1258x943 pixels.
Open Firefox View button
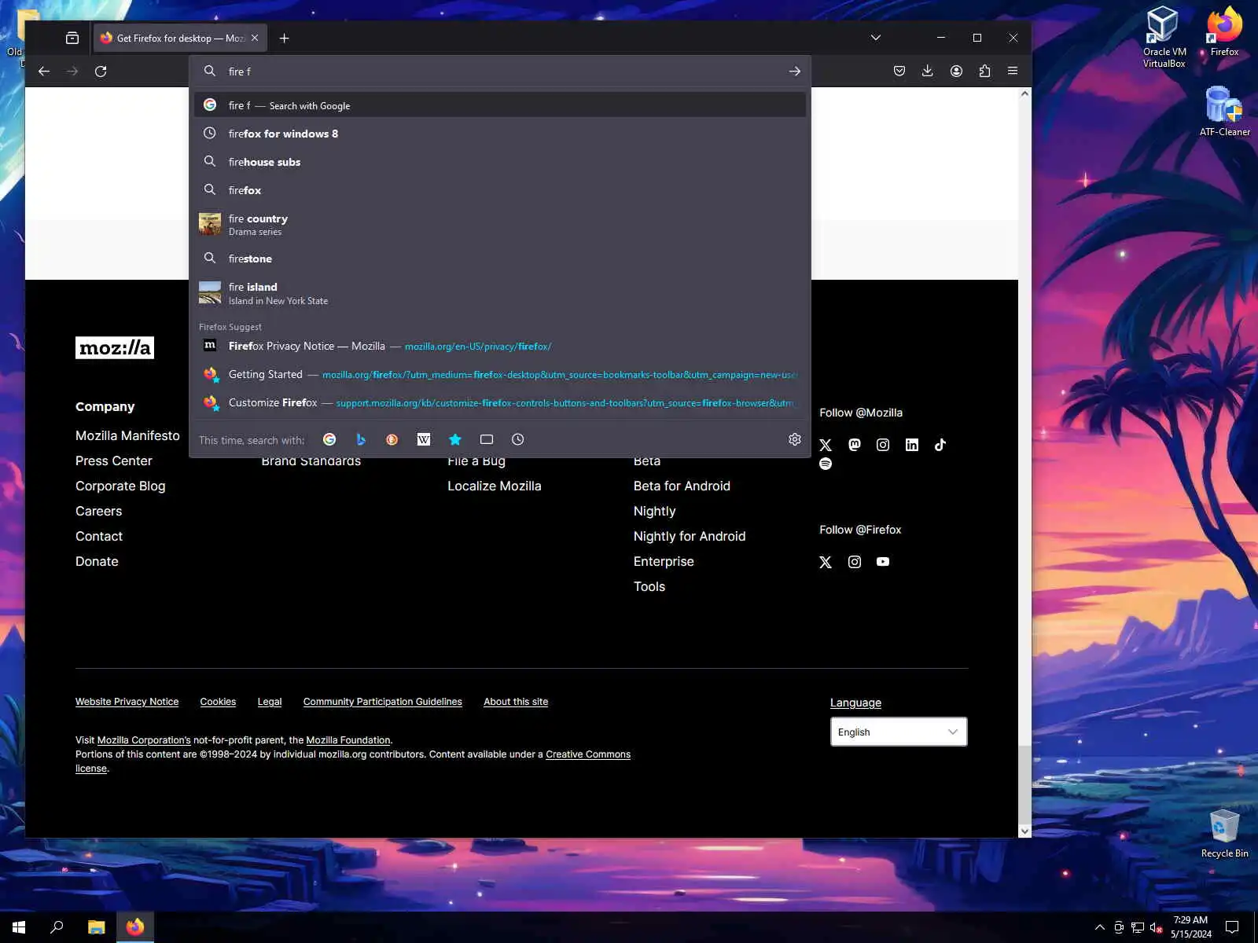pos(72,38)
